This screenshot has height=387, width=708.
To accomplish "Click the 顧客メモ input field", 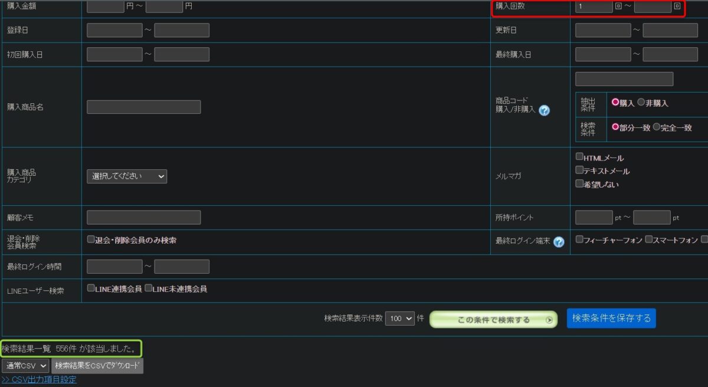I will click(x=143, y=217).
